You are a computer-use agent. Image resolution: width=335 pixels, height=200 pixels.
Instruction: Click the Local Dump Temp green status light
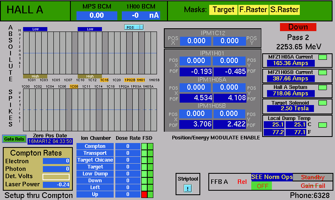pyautogui.click(x=322, y=125)
